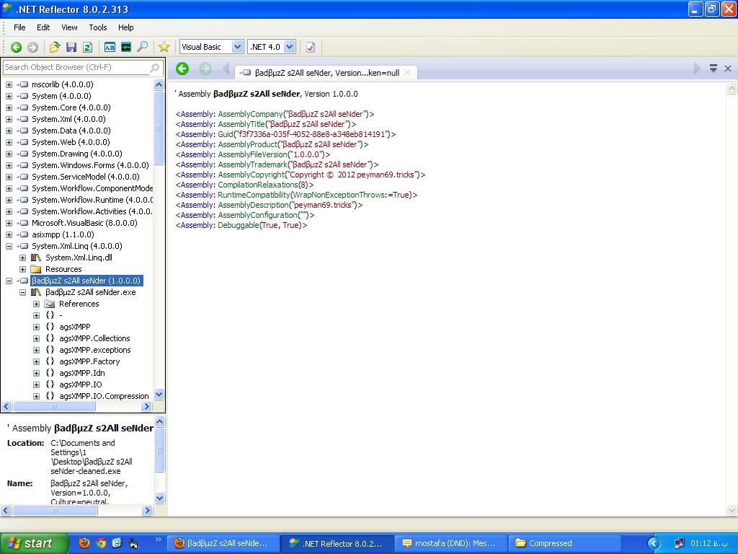Click the Windows Start button
The height and width of the screenshot is (554, 738).
coord(34,544)
